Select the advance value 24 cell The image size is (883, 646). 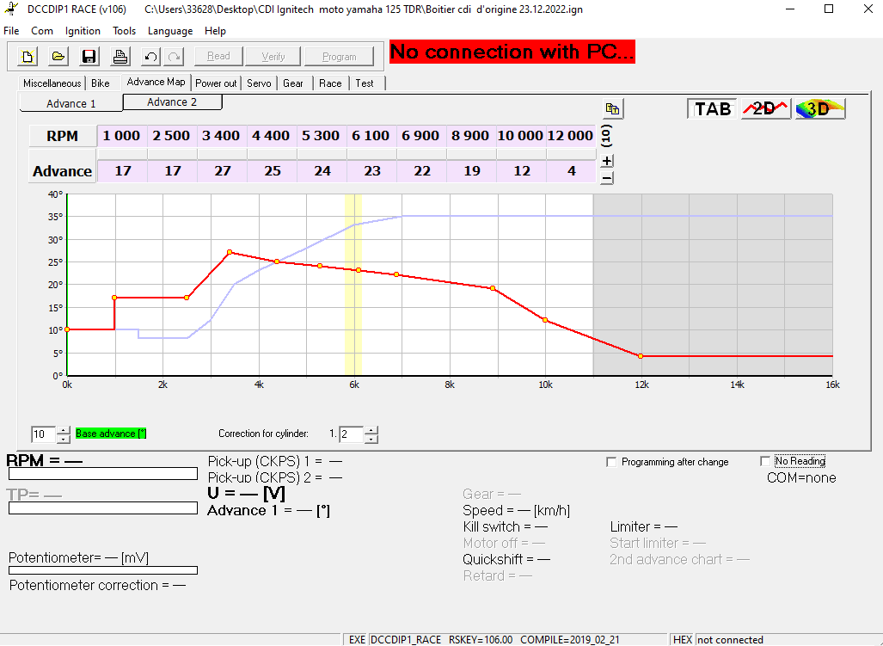pyautogui.click(x=321, y=171)
